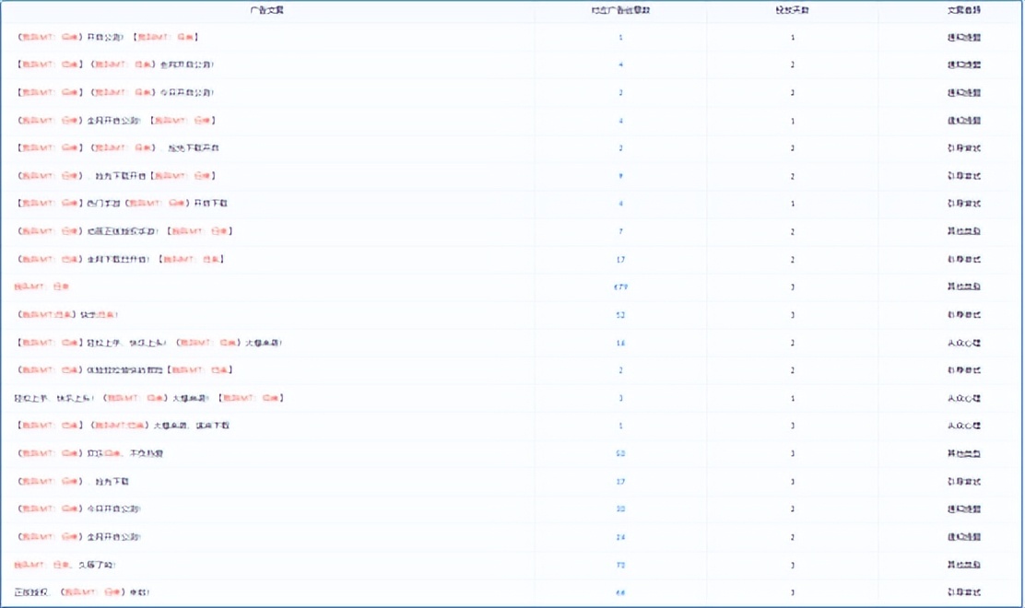Open the blue creative count link 68
This screenshot has height=608, width=1025.
(620, 593)
